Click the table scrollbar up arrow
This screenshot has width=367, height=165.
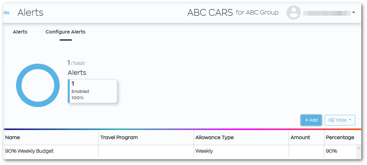click(x=359, y=148)
